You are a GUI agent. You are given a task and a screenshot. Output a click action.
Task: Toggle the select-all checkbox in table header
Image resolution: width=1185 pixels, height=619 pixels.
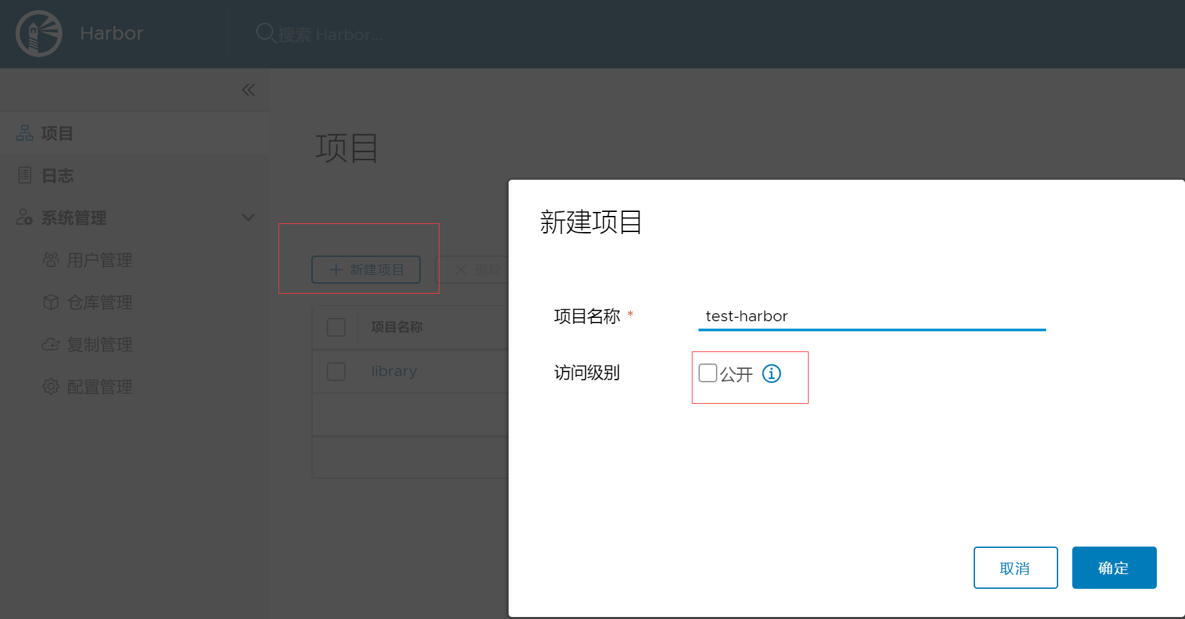[336, 327]
